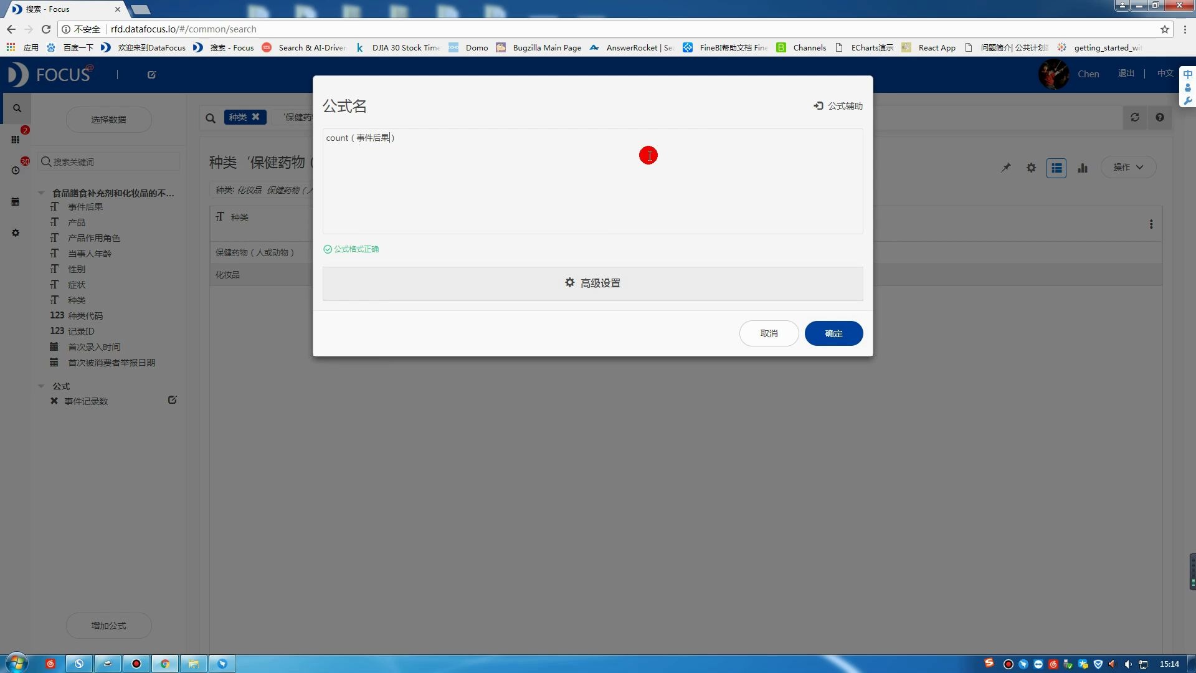The height and width of the screenshot is (673, 1196).
Task: Switch to bar chart view icon
Action: (1083, 168)
